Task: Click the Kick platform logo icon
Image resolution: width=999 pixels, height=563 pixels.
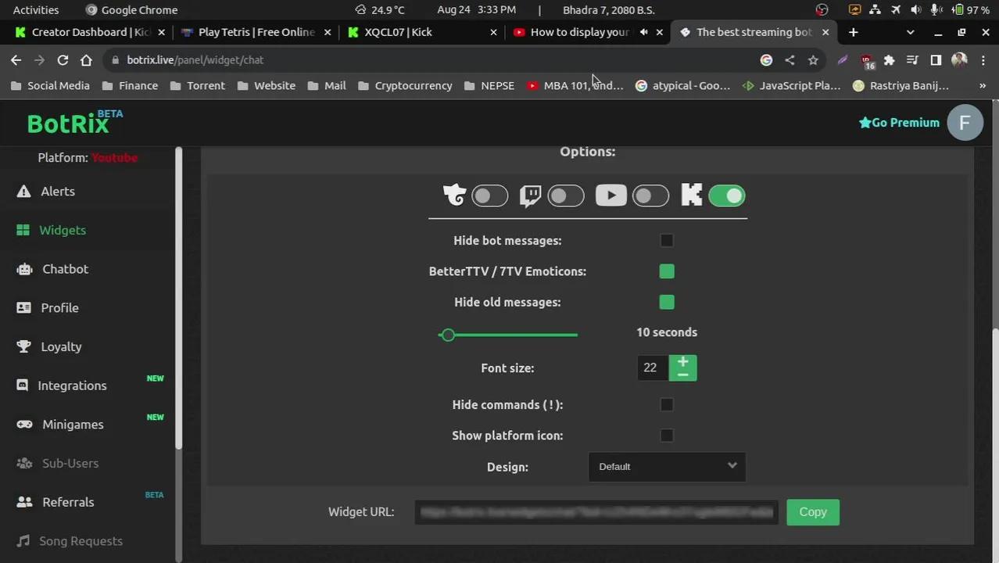Action: 691,195
